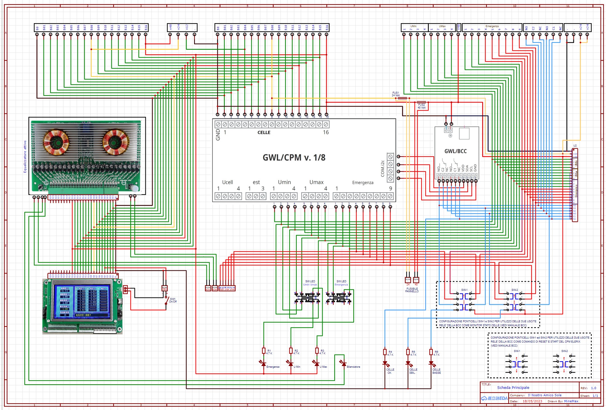This screenshot has width=606, height=410.
Task: Click the 12V connector above SW1
Action: 164,289
